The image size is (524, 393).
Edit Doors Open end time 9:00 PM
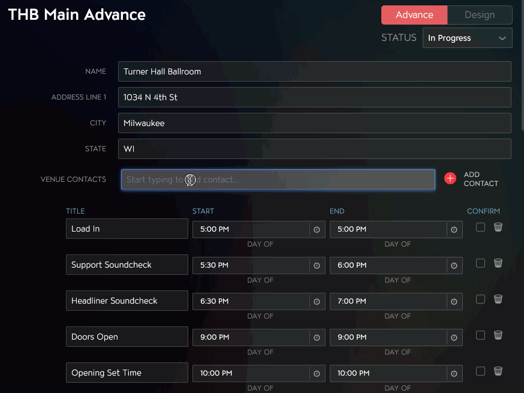[x=389, y=337]
